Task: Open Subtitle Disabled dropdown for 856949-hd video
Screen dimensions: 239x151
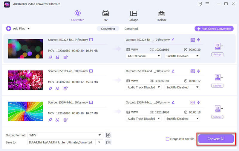Action: pos(182,119)
